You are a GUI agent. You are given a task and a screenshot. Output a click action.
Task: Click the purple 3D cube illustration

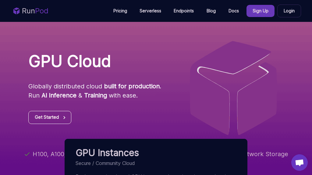pyautogui.click(x=233, y=88)
